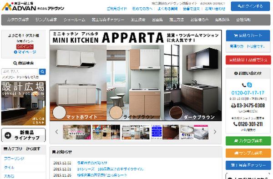Click the blue gallery button in right sidebar
The width and height of the screenshot is (273, 179).
click(248, 165)
